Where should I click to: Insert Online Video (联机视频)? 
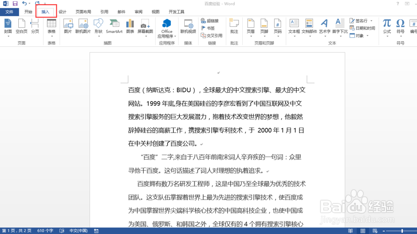tap(188, 26)
